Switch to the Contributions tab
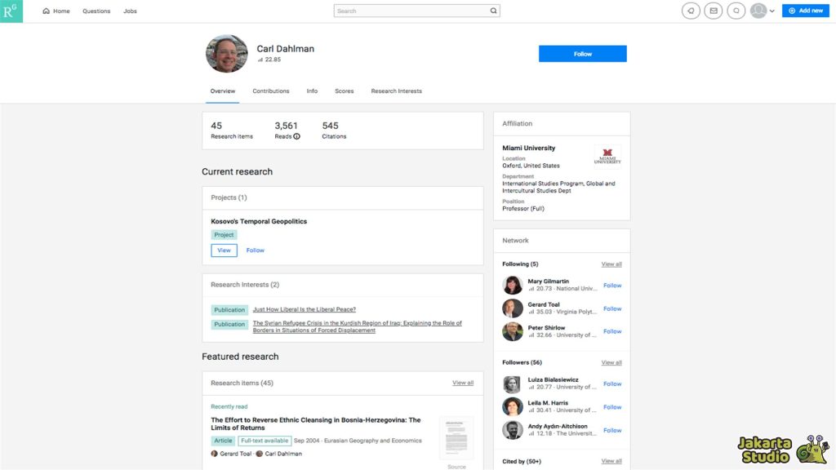Screen dimensions: 836x470 271,91
